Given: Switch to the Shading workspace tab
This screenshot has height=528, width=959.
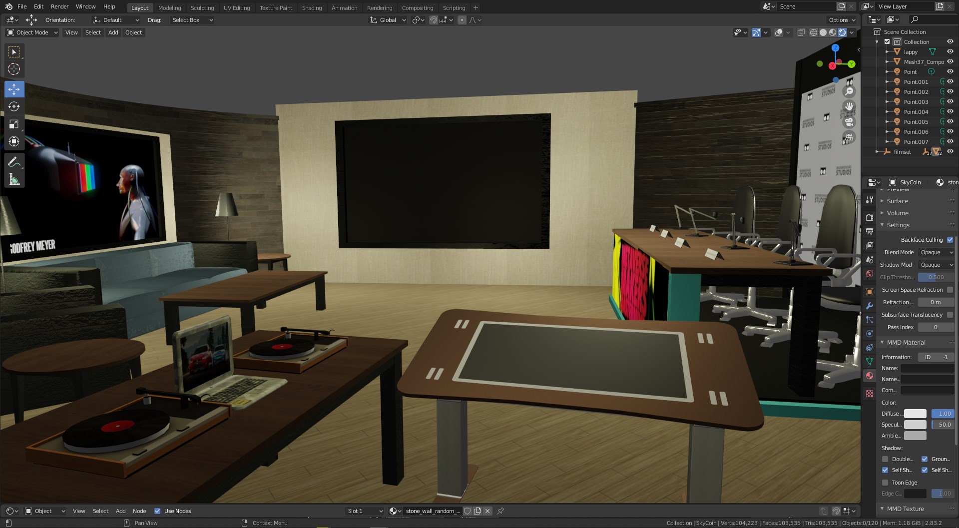Looking at the screenshot, I should (x=312, y=7).
